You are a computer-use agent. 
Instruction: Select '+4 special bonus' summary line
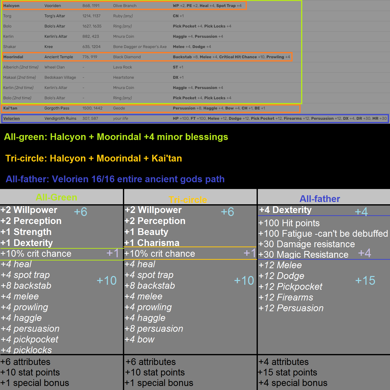coord(293,383)
